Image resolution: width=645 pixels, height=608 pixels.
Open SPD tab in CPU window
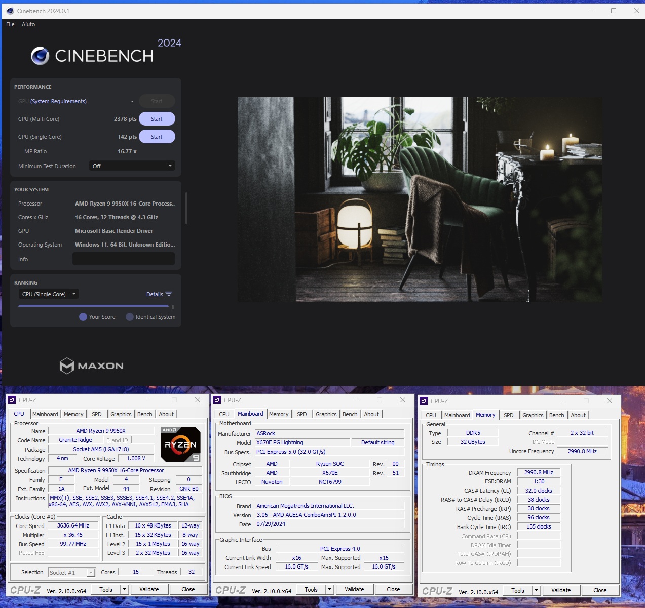point(97,414)
